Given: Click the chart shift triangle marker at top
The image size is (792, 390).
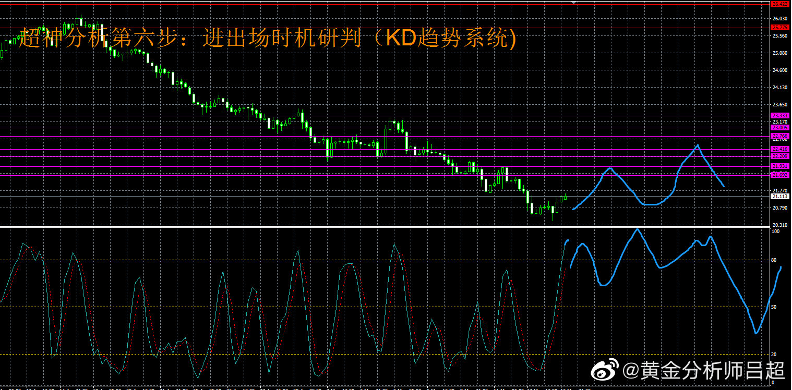Looking at the screenshot, I should [x=574, y=3].
